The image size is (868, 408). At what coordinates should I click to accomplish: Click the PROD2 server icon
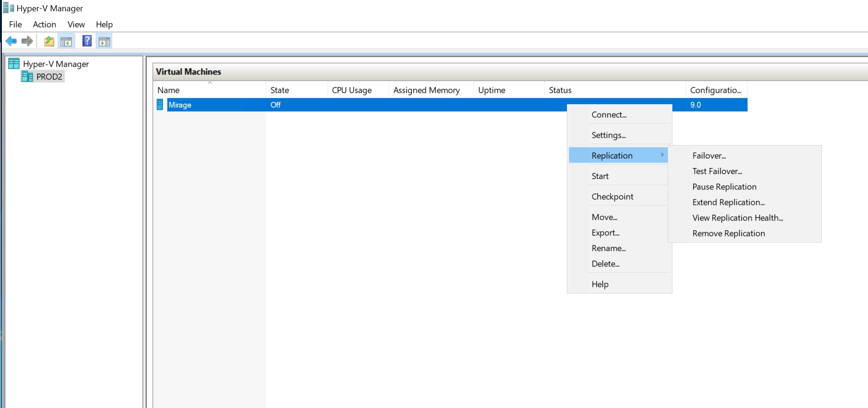(x=27, y=77)
